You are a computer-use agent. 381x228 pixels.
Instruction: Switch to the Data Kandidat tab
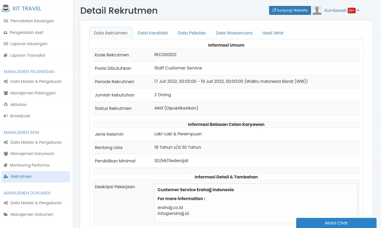153,33
